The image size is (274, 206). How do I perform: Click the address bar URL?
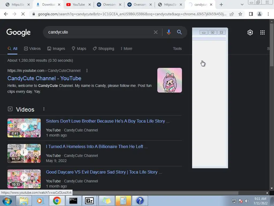(x=132, y=14)
